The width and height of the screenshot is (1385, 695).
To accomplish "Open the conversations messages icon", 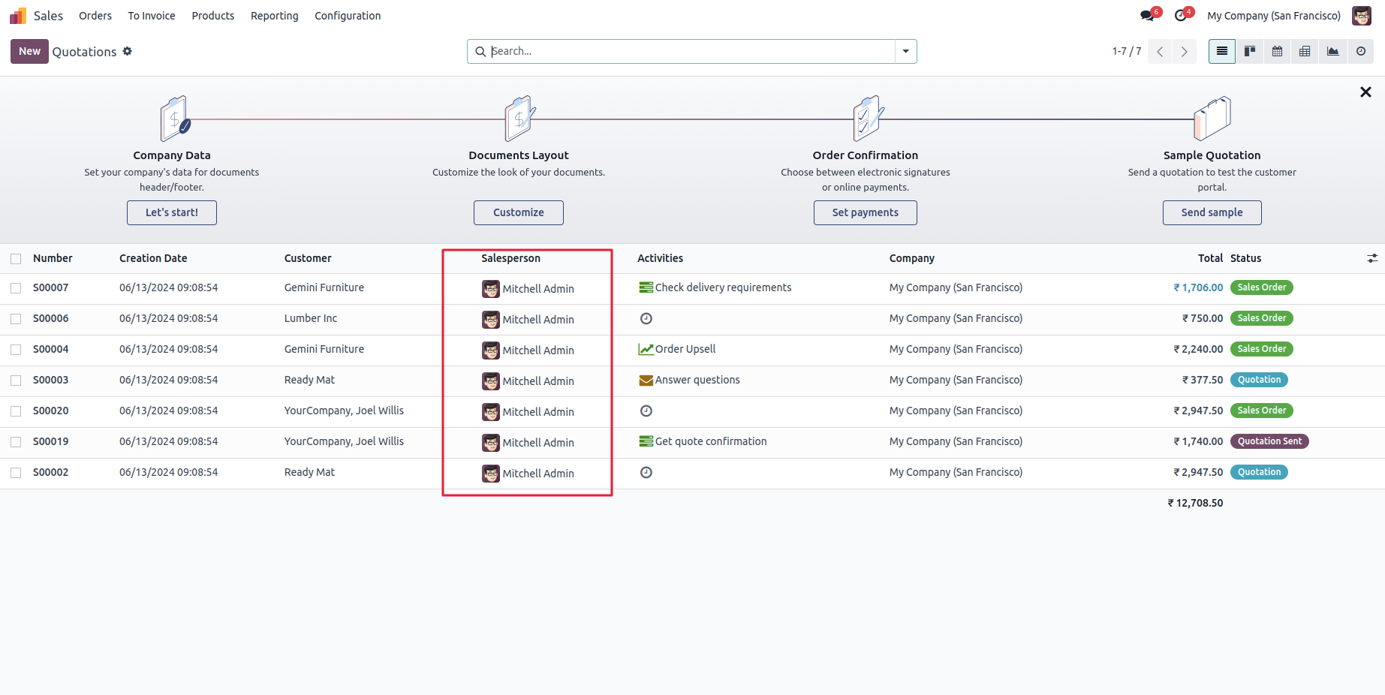I will pyautogui.click(x=1148, y=16).
